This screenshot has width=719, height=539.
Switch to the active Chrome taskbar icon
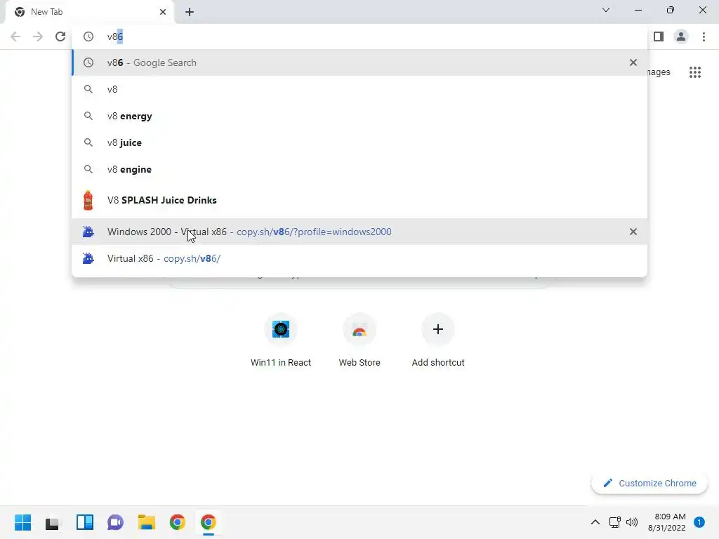coord(208,522)
